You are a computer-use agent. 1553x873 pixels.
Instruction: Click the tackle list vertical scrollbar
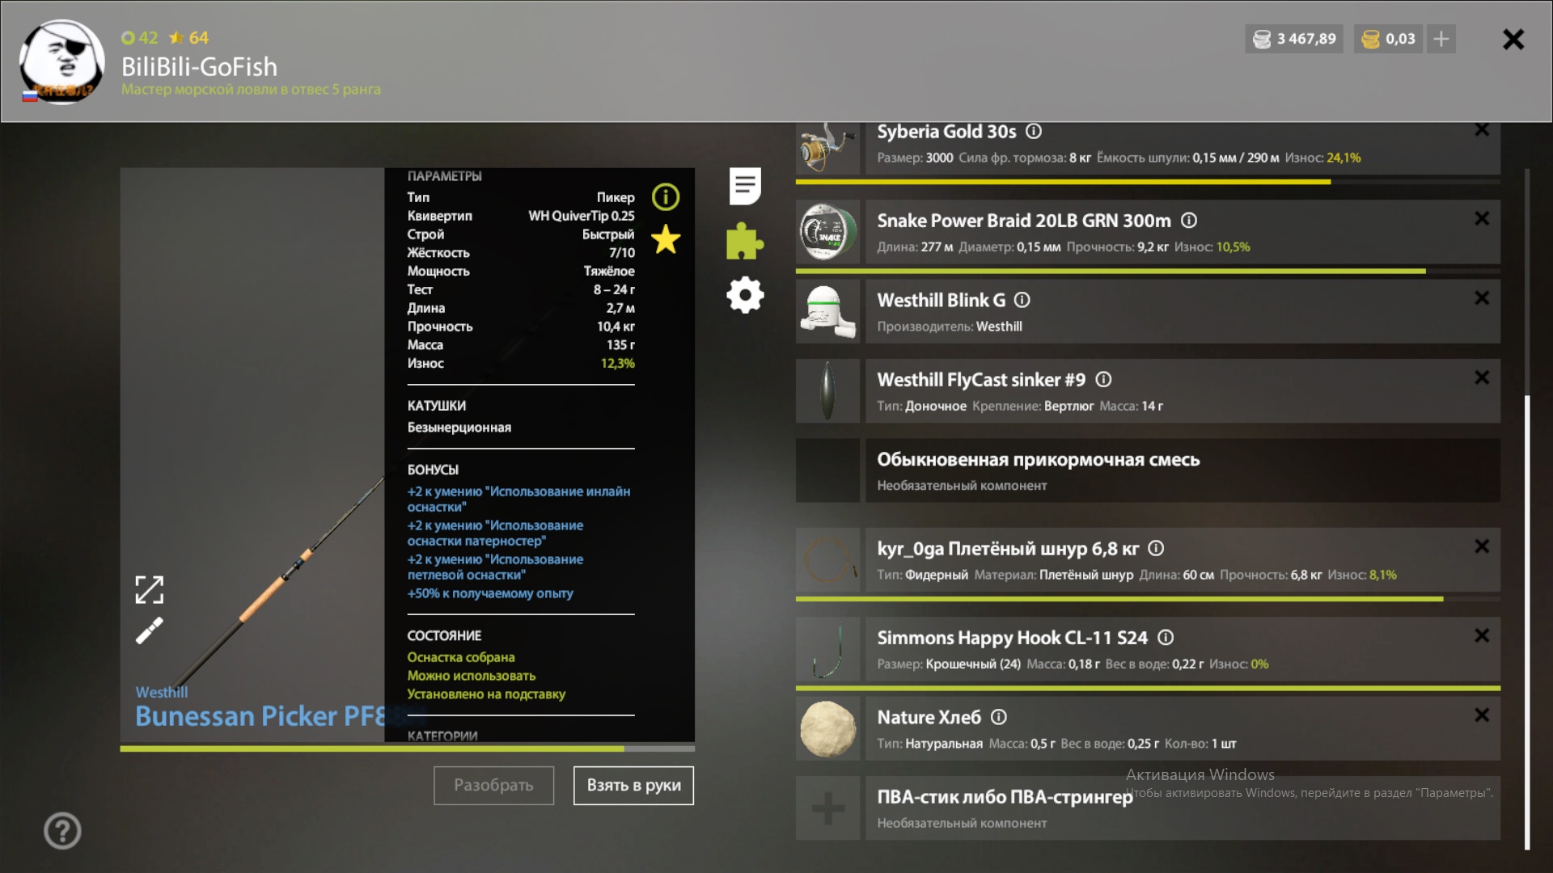[1527, 622]
